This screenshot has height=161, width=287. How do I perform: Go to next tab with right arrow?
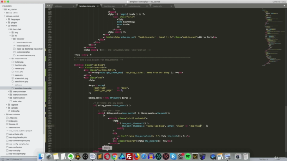click(x=49, y=6)
